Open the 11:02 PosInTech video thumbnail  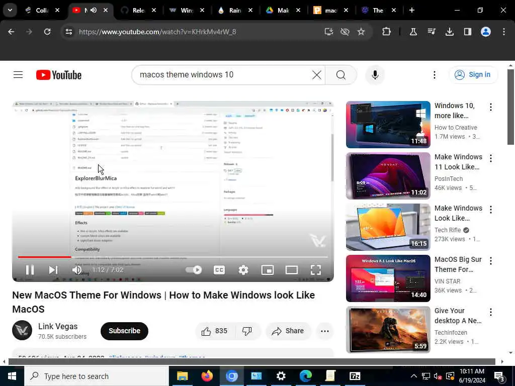pos(388,175)
